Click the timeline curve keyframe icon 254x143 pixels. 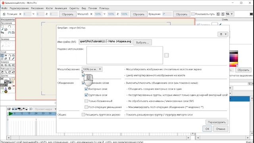[x=25, y=109]
